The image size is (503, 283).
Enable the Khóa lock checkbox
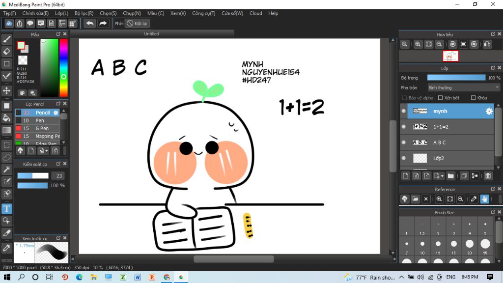click(x=473, y=98)
